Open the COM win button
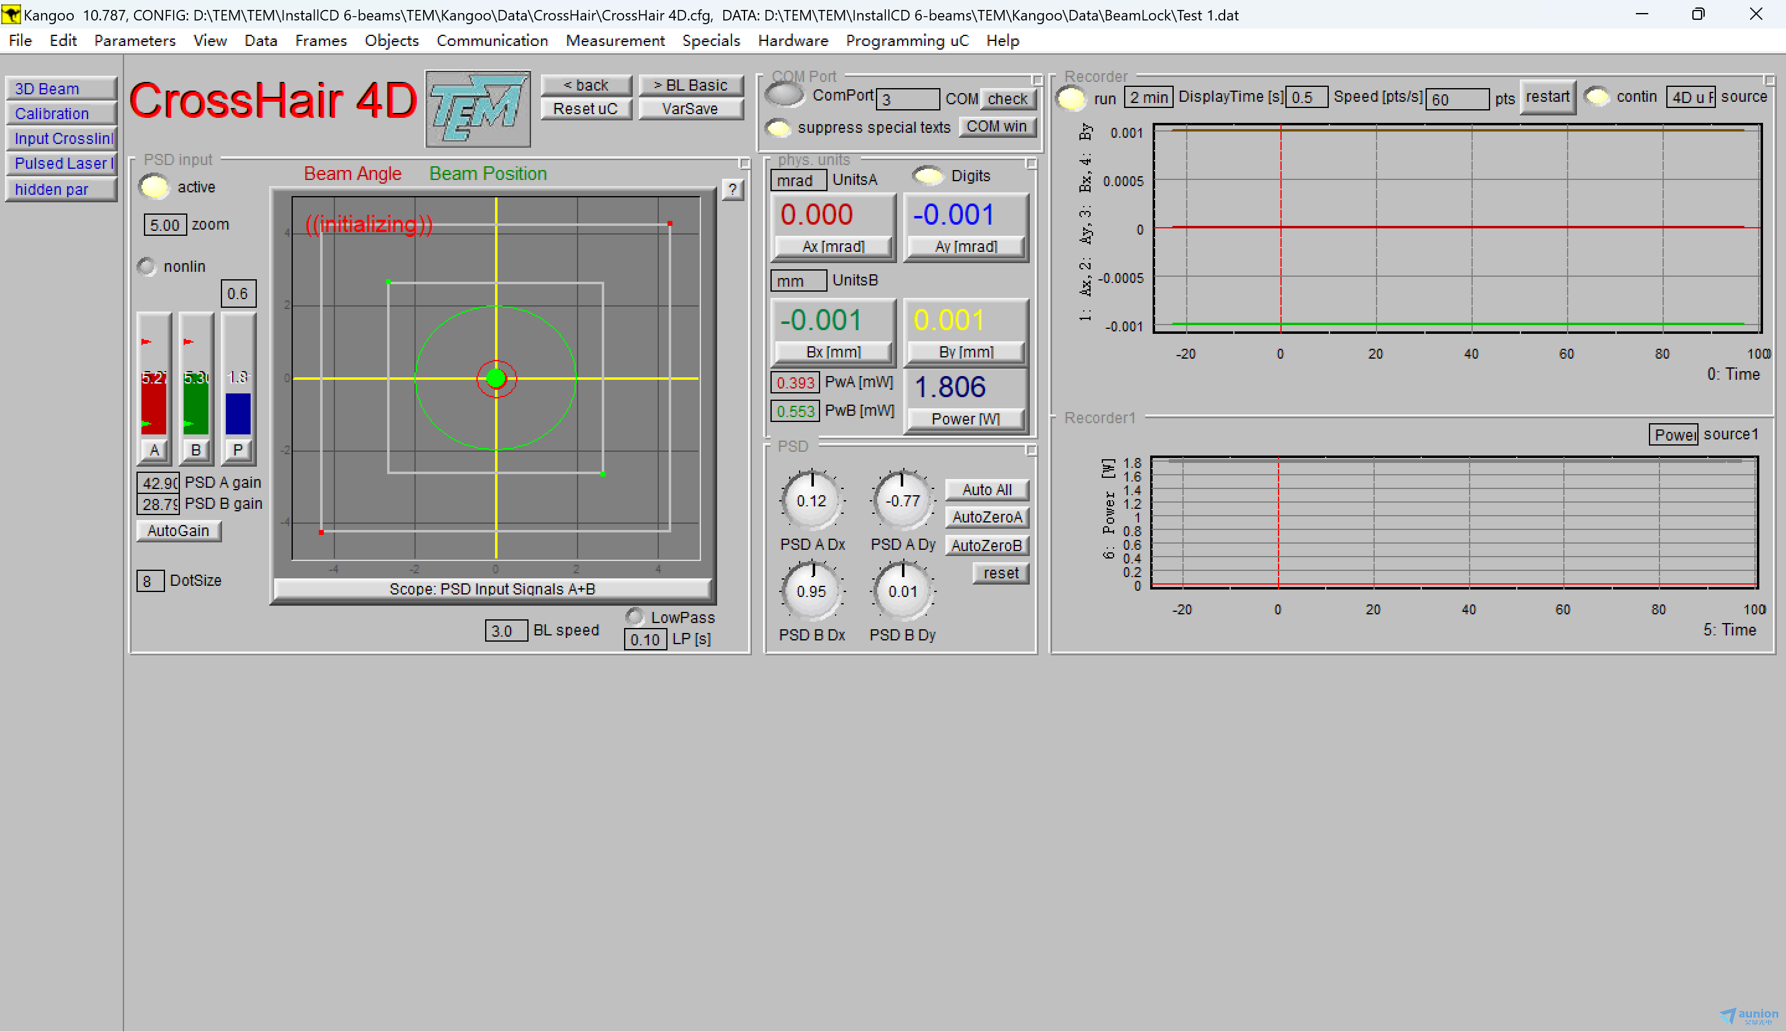The height and width of the screenshot is (1032, 1786). tap(997, 126)
